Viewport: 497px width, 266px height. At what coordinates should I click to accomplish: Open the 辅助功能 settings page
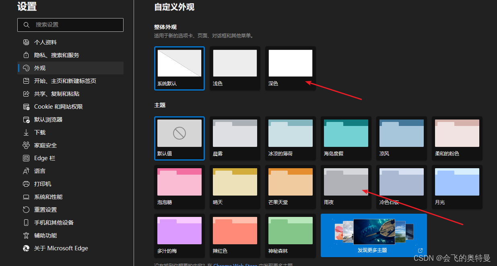coord(70,235)
